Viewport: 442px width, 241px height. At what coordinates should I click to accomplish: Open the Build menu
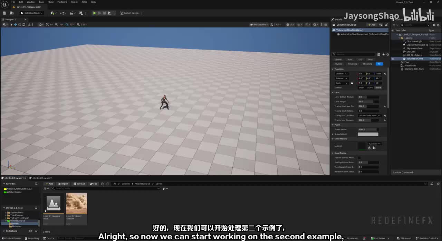click(x=51, y=2)
